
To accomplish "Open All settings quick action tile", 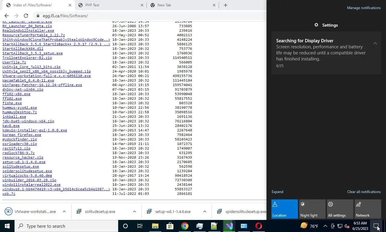I will (x=340, y=209).
